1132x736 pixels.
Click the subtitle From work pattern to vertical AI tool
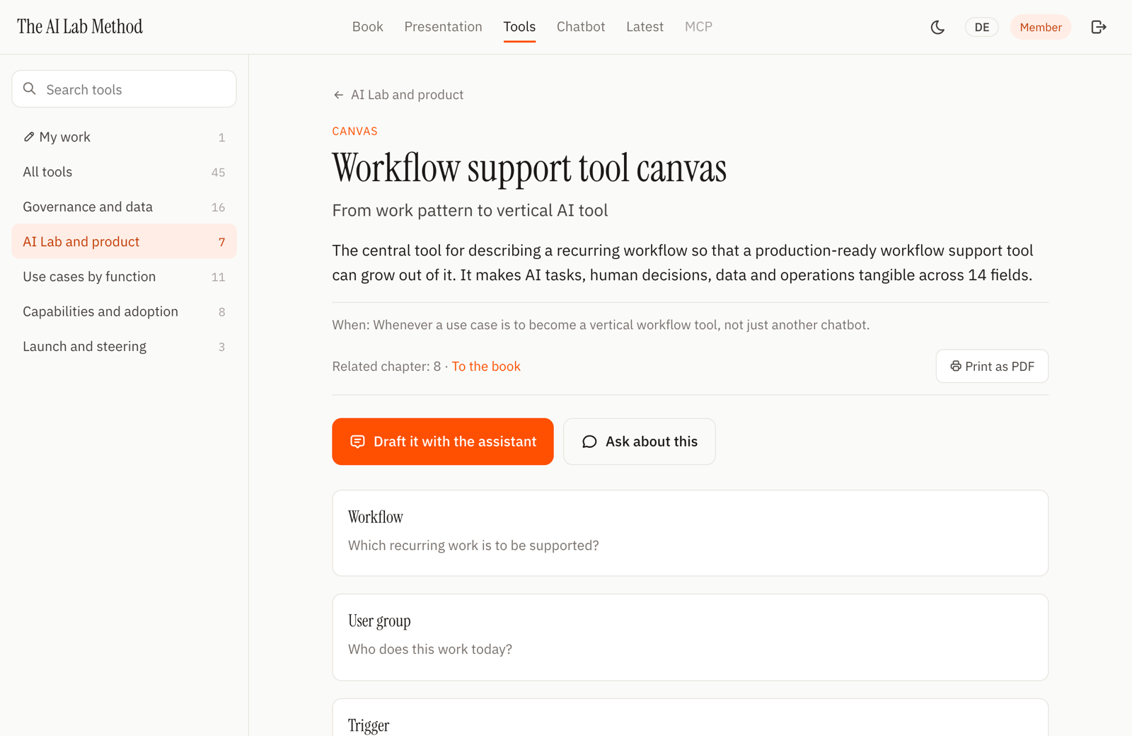(470, 210)
